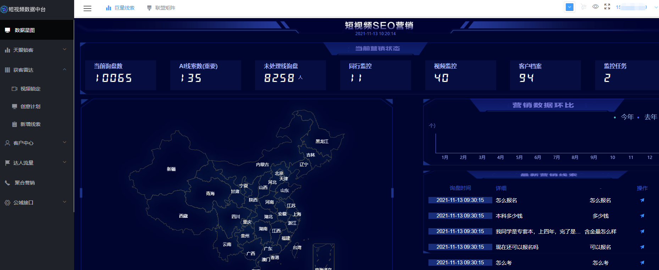Viewport: 659px width, 270px height.
Task: Open 新增线索 submenu item
Action: click(31, 124)
